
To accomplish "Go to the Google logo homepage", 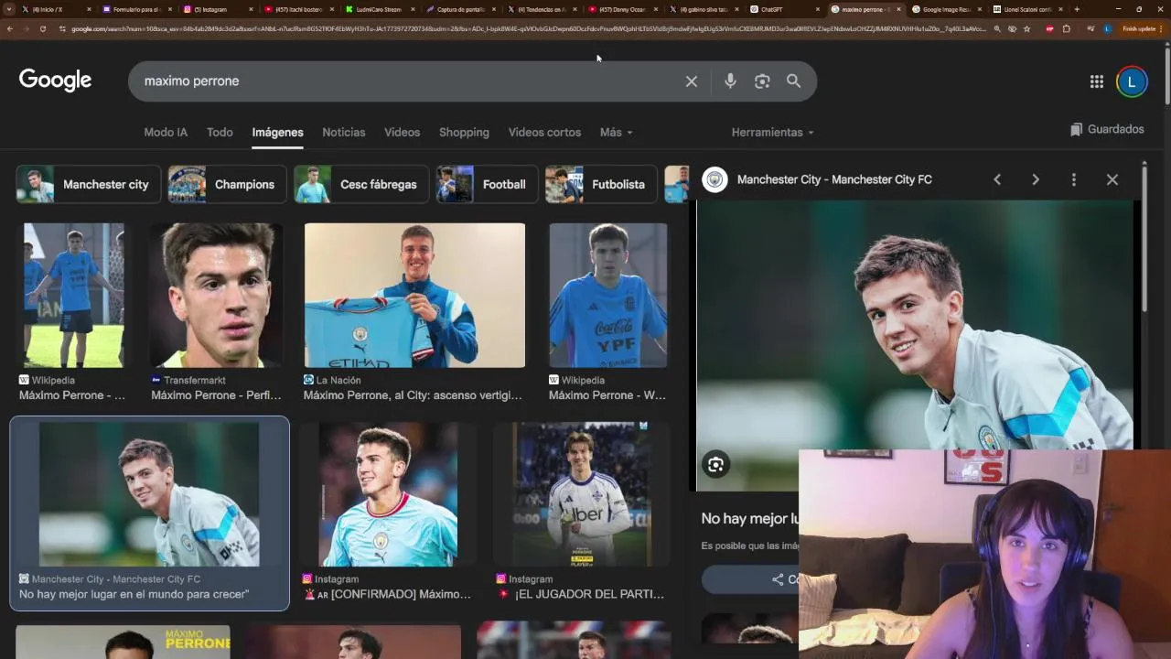I will 55,81.
